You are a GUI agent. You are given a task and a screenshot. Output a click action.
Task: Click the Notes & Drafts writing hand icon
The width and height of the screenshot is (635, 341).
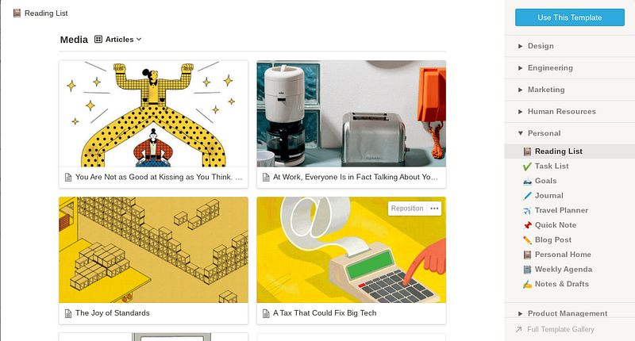(x=527, y=285)
